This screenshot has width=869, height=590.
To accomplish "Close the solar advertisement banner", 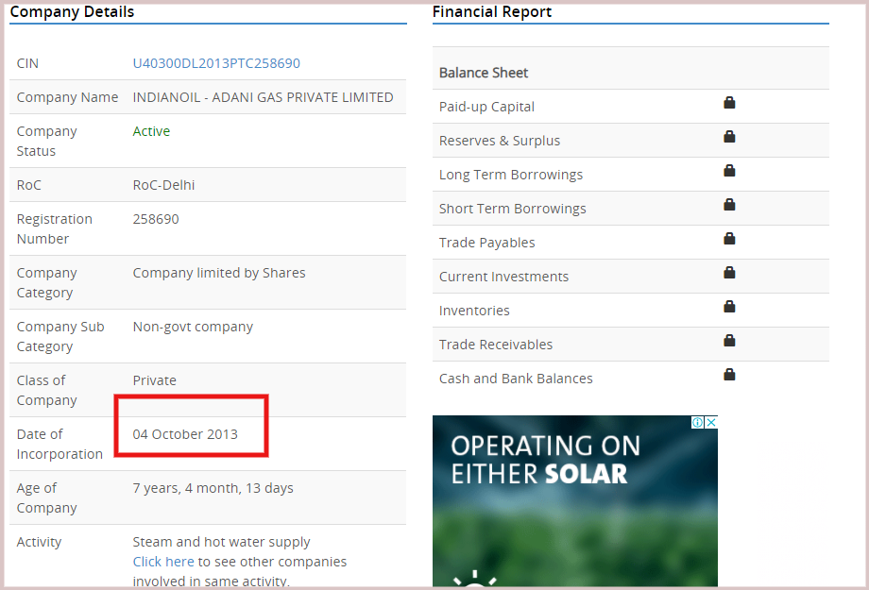I will (x=711, y=422).
